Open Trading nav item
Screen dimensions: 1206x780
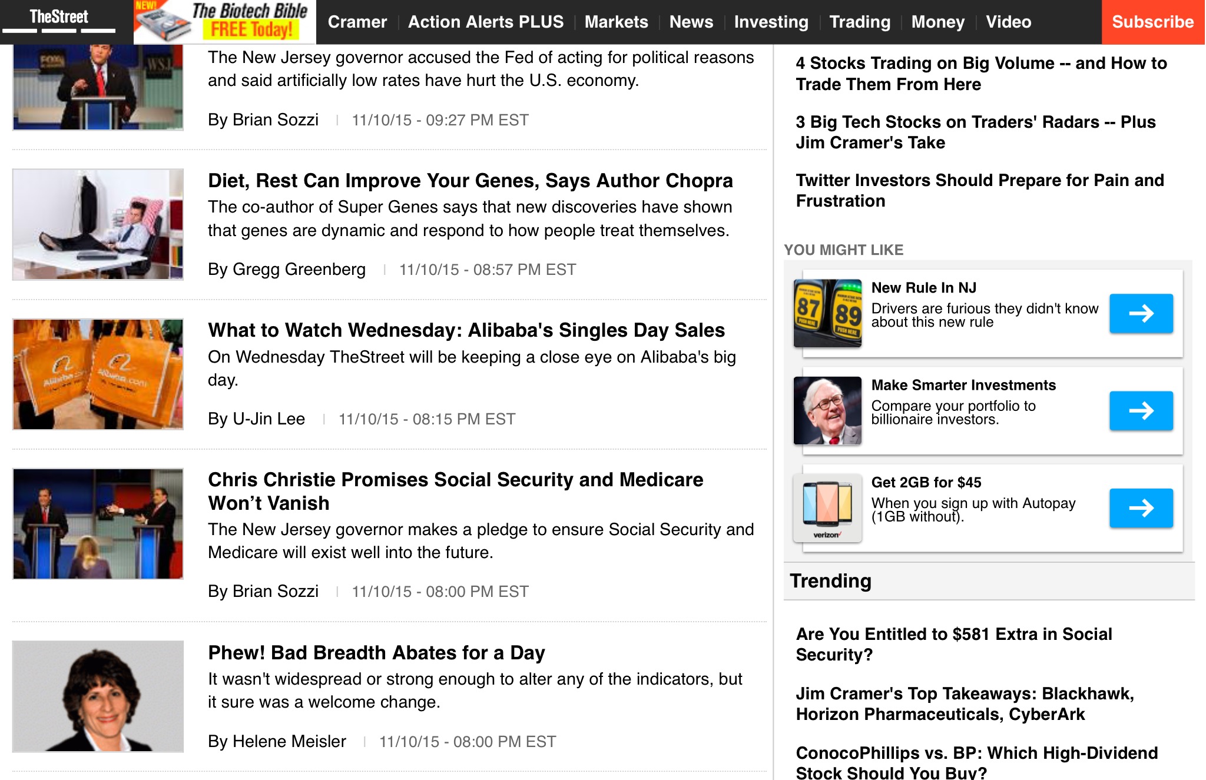click(x=860, y=22)
